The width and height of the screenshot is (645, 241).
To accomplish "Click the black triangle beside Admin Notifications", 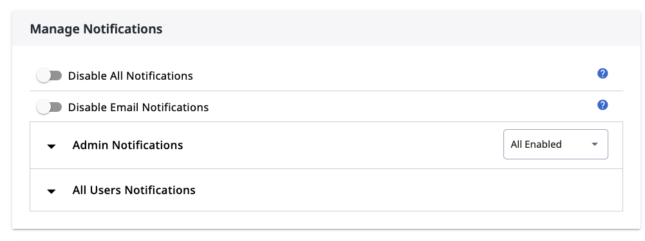I will (x=51, y=146).
